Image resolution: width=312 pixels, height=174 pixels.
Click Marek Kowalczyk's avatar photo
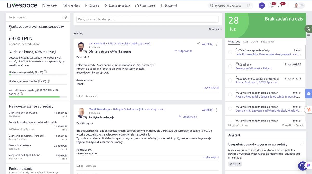(x=82, y=113)
